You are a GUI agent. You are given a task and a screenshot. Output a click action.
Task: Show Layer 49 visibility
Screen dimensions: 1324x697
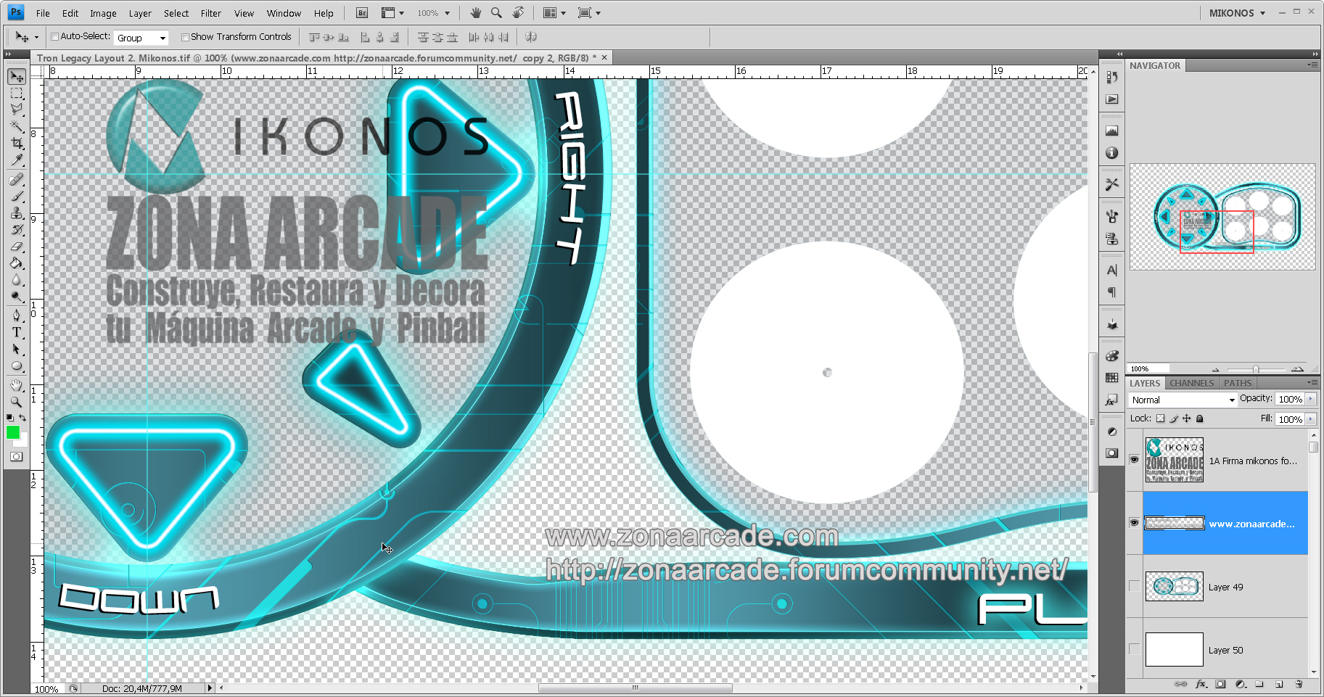point(1134,586)
